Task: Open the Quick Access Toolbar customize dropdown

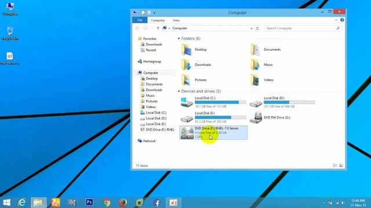Action: [x=154, y=13]
